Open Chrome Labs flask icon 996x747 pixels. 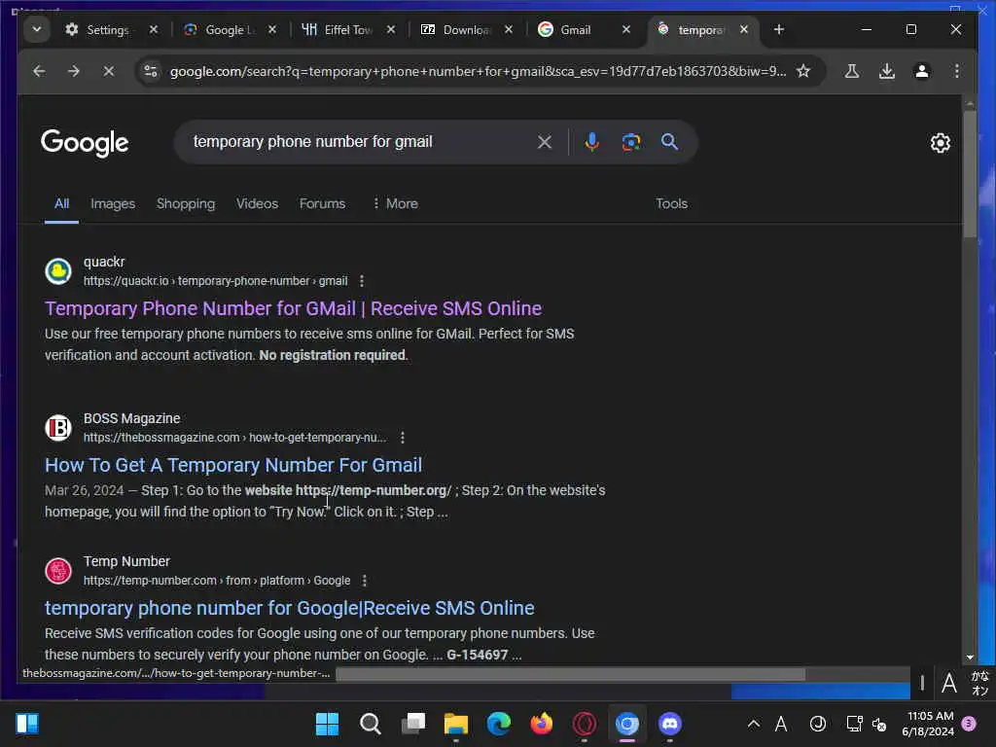click(x=852, y=71)
